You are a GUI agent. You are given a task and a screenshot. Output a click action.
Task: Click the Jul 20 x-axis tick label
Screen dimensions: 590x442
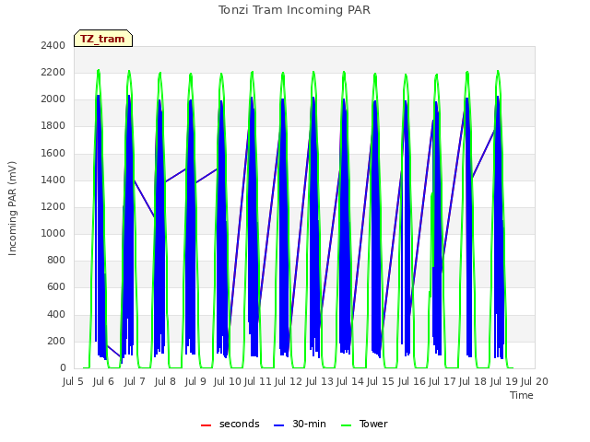pyautogui.click(x=535, y=381)
